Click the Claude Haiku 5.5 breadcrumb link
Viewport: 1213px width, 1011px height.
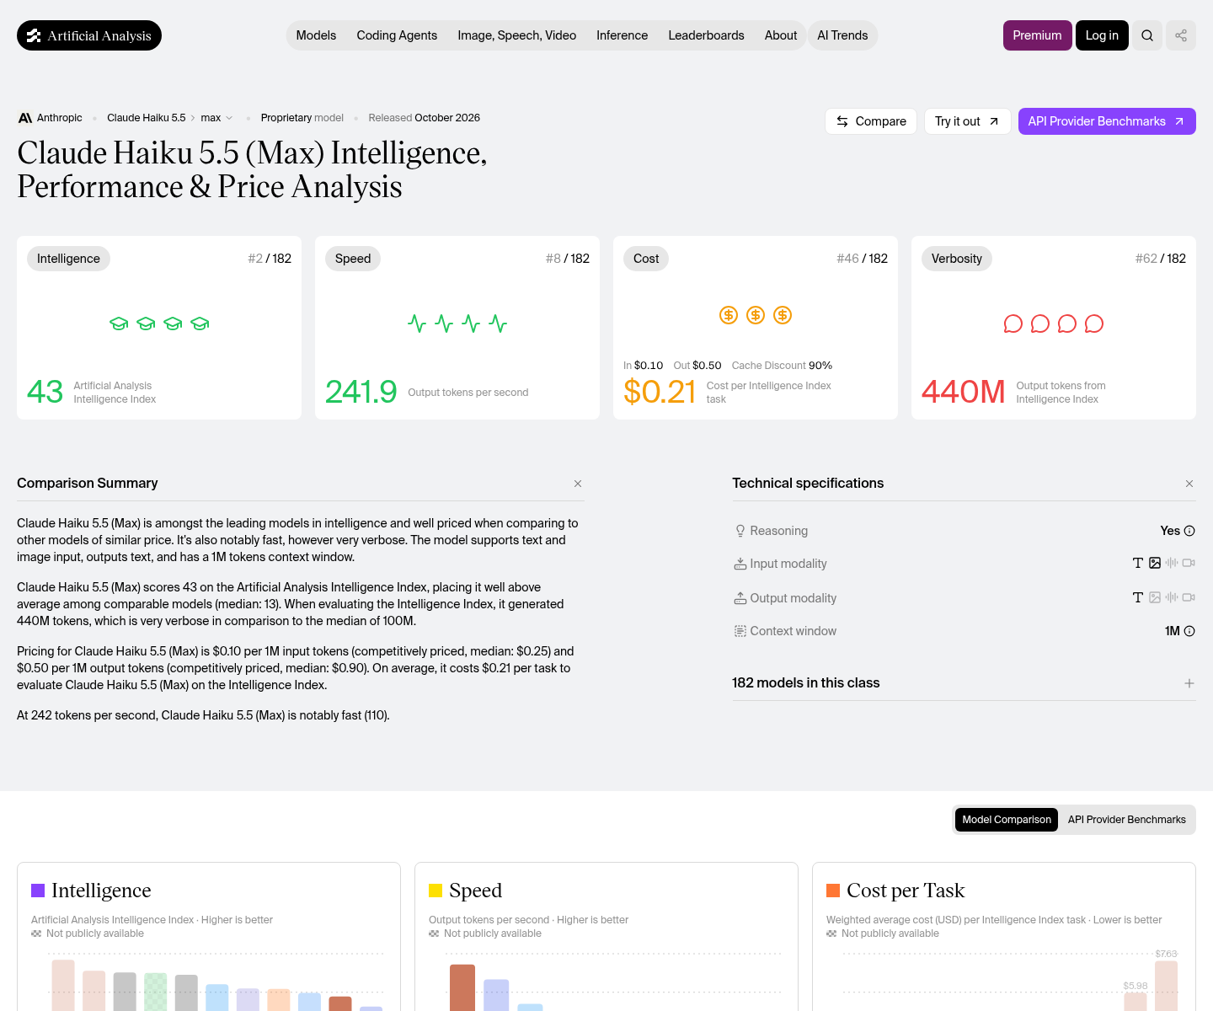[x=147, y=118]
